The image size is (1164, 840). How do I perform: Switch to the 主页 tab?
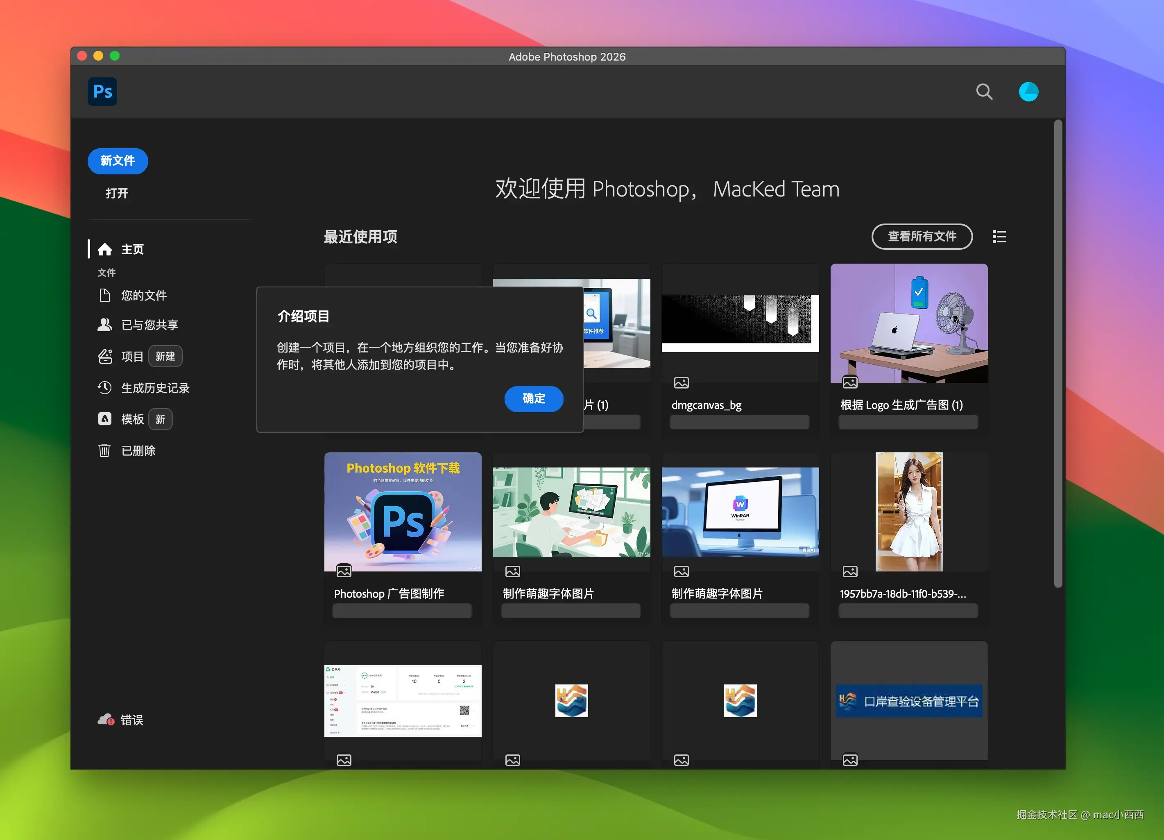[x=131, y=249]
